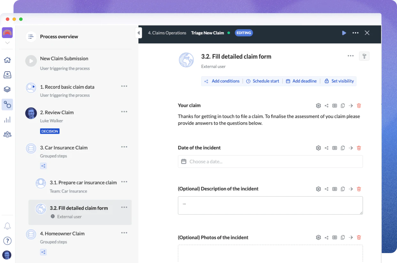Open the analytics bar chart icon
Viewport: 397px width, 263px height.
[x=7, y=120]
